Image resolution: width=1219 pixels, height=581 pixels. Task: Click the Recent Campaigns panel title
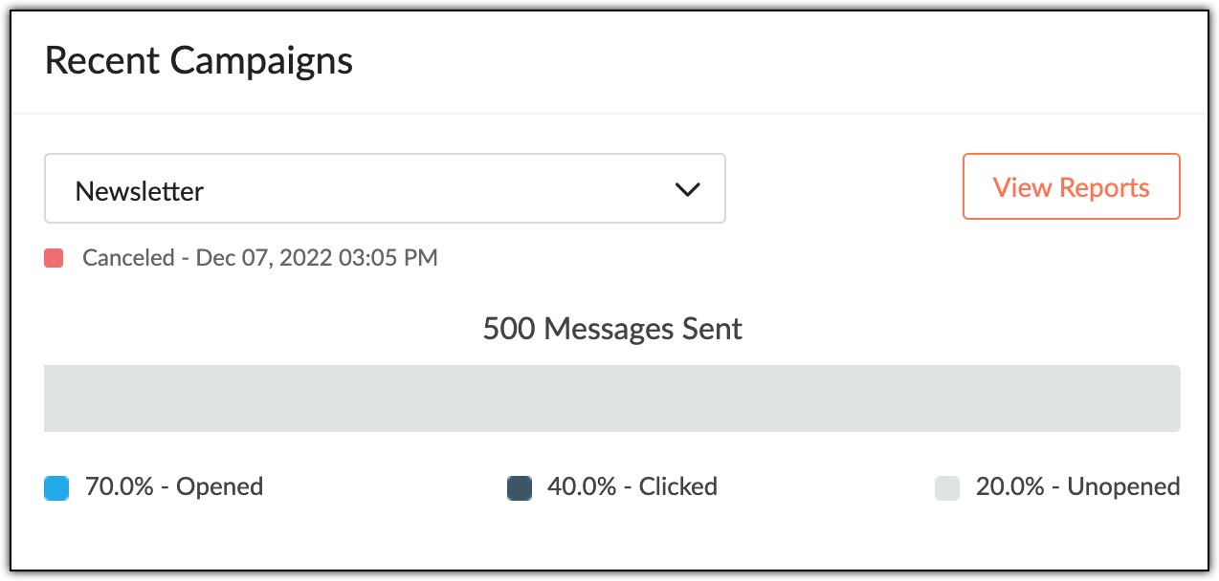pos(199,60)
